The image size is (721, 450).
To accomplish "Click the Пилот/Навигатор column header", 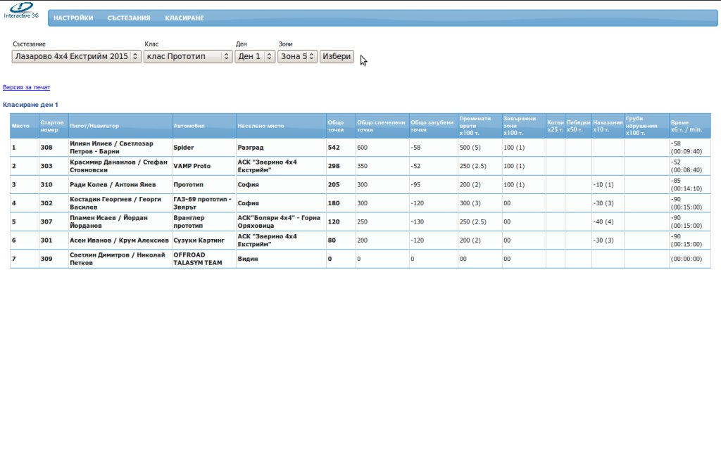I will pos(94,126).
